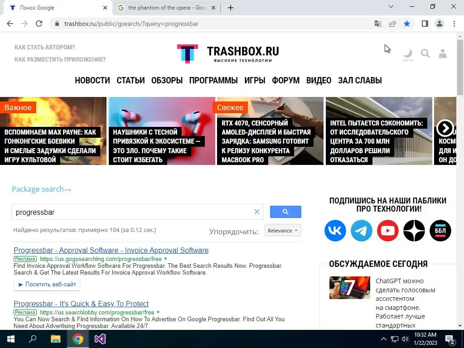
Task: Click the browser forward arrow
Action: point(24,24)
